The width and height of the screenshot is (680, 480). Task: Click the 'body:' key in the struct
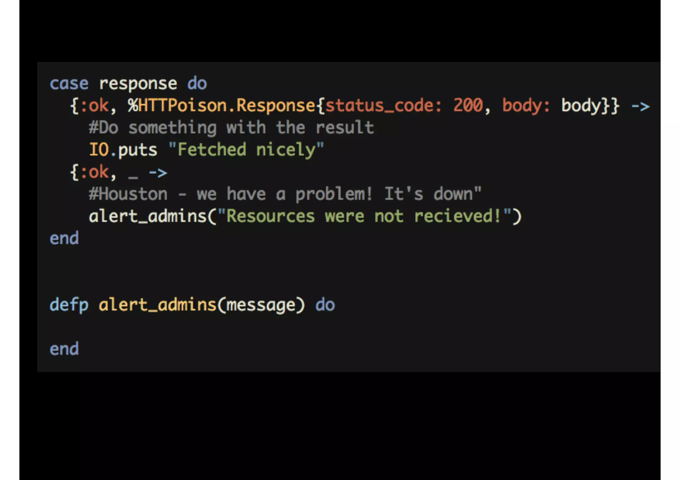[x=526, y=106]
